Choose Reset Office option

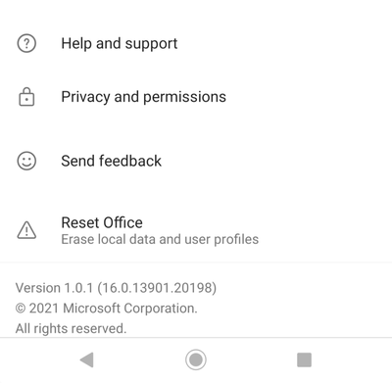tap(196, 230)
